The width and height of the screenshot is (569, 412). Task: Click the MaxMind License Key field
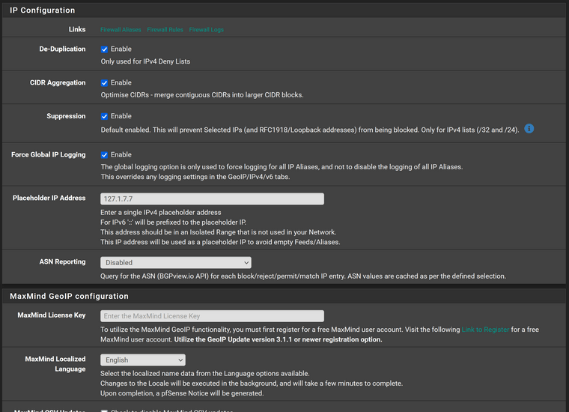212,316
